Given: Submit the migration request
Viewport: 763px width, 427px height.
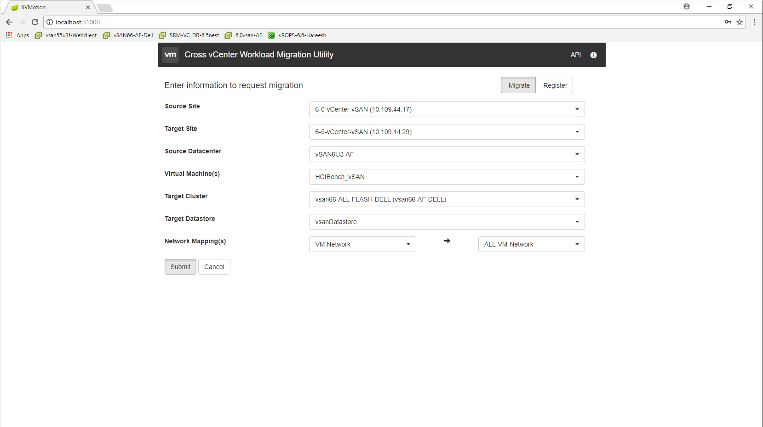Looking at the screenshot, I should click(x=180, y=267).
